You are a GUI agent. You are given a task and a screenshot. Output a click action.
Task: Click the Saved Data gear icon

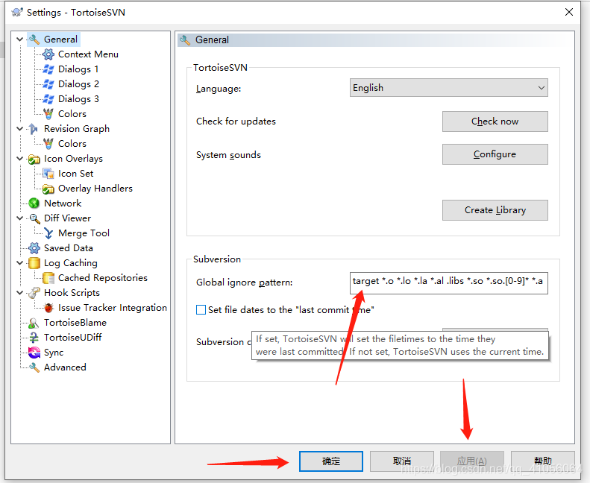(x=34, y=248)
